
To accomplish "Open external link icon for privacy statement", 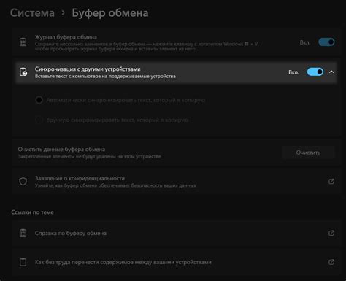I will [x=331, y=182].
